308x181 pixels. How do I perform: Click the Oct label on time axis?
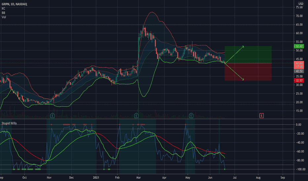24,178
